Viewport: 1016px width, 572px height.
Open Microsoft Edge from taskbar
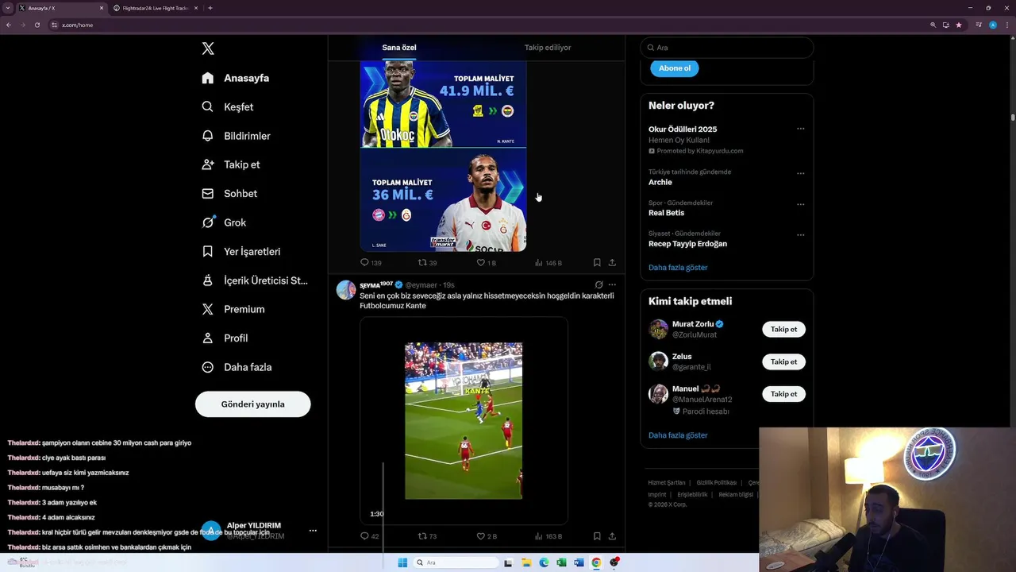tap(544, 562)
